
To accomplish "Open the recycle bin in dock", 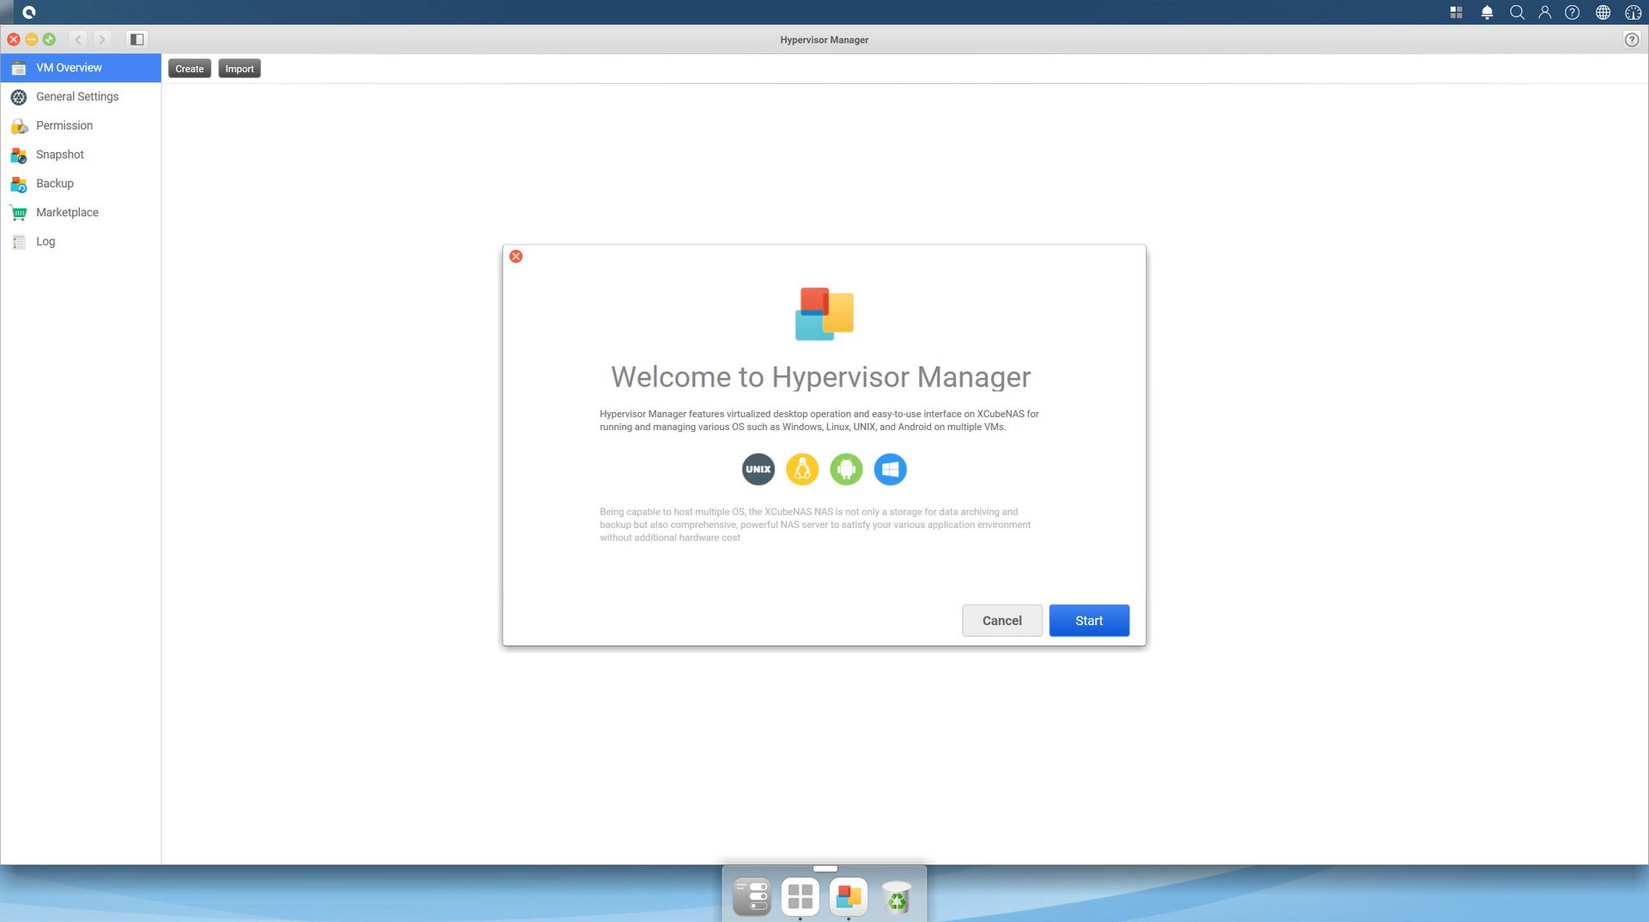I will coord(897,898).
